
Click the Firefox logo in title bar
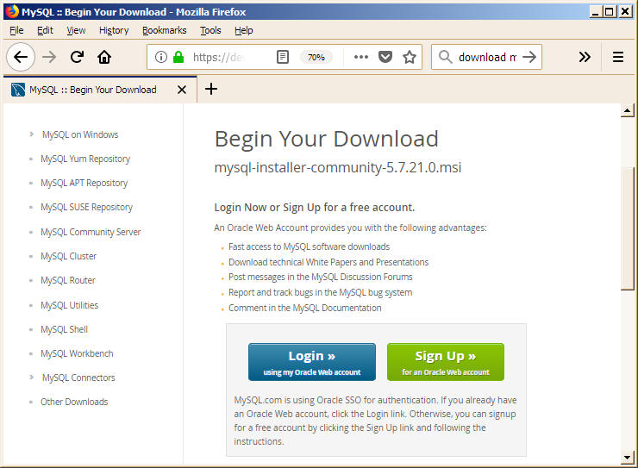tap(12, 11)
